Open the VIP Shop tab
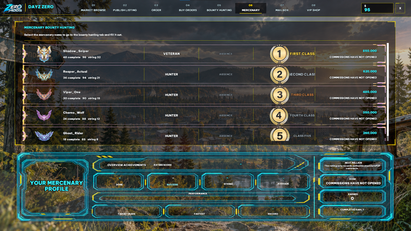 (313, 8)
